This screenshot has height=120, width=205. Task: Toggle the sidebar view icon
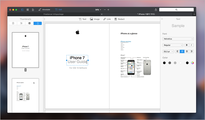point(22,10)
